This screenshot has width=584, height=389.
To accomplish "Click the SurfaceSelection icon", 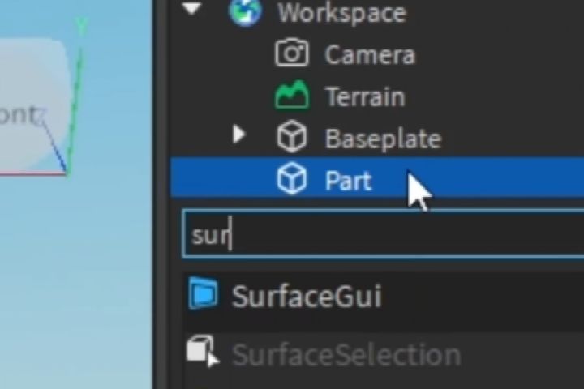I will click(x=201, y=353).
